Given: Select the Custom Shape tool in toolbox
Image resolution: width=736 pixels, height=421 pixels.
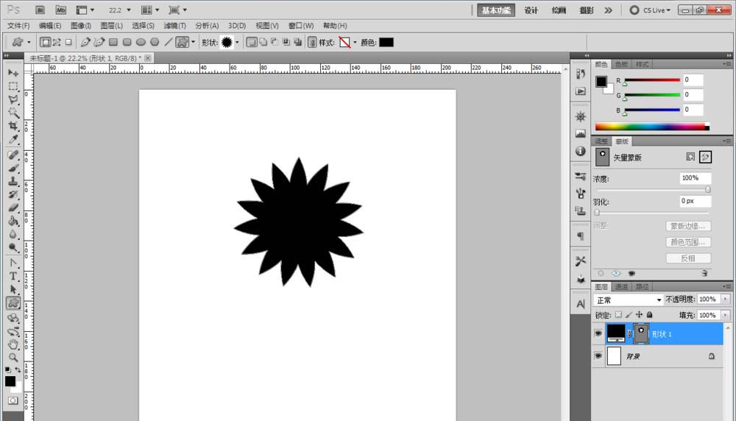Looking at the screenshot, I should point(13,303).
